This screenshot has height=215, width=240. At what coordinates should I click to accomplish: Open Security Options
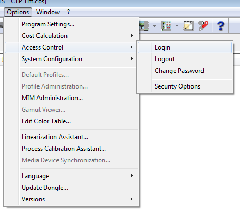[x=185, y=86]
